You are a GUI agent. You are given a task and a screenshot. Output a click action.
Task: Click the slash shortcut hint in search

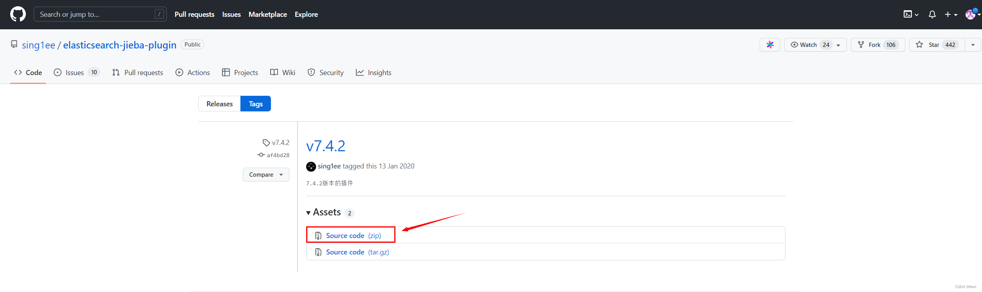[x=159, y=14]
